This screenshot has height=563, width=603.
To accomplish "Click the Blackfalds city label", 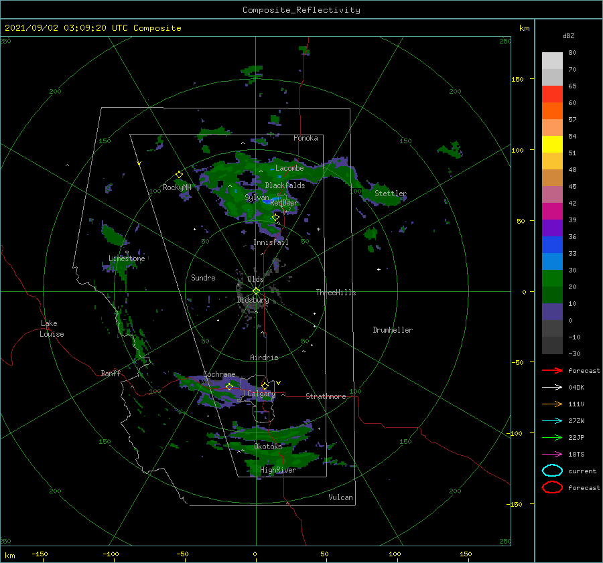I will (285, 185).
